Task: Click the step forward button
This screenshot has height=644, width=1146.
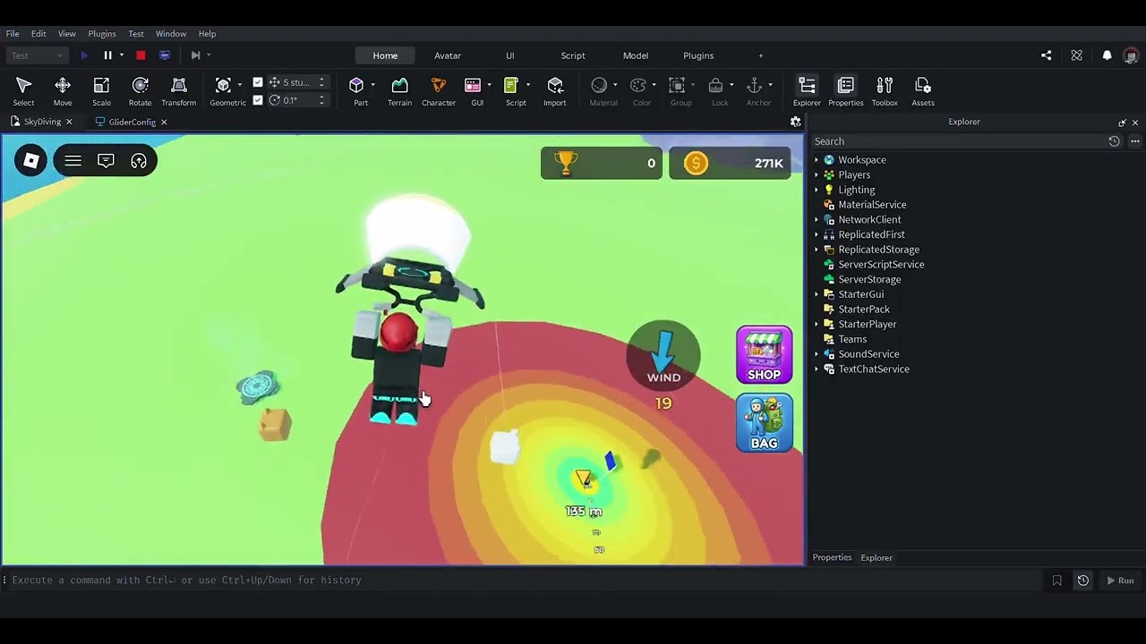Action: coord(195,55)
